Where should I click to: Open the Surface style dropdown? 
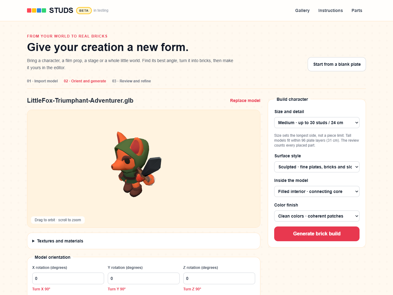coord(317,167)
